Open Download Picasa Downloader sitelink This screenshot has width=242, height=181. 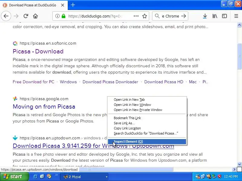pos(110,82)
